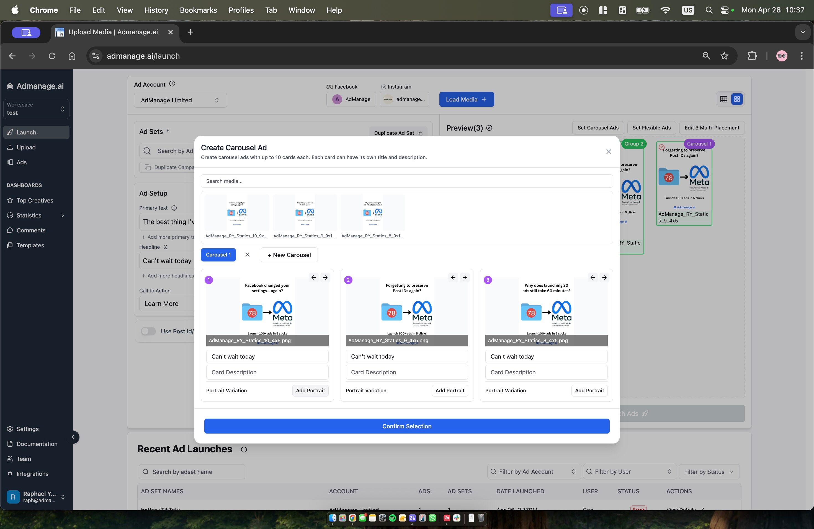Move card 1 right with arrow icon

pyautogui.click(x=325, y=278)
